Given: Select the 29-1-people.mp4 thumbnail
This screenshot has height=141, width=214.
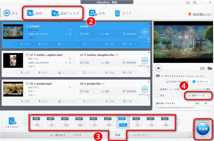Looking at the screenshot, I should tap(13, 89).
